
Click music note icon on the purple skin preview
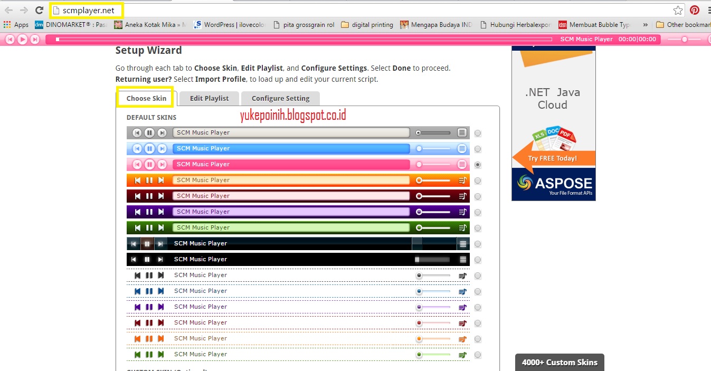pos(463,212)
